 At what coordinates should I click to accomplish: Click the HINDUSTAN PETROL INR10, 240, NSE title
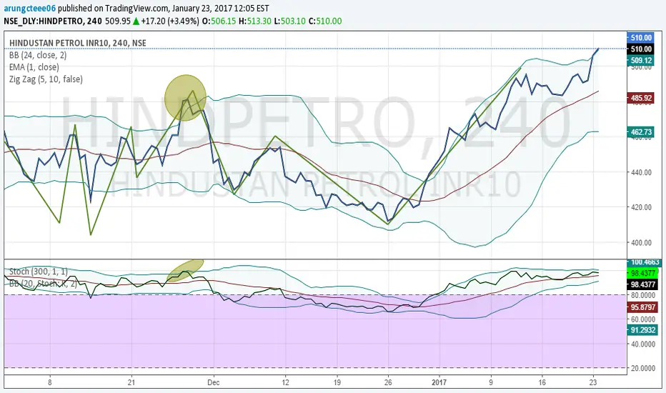point(78,43)
